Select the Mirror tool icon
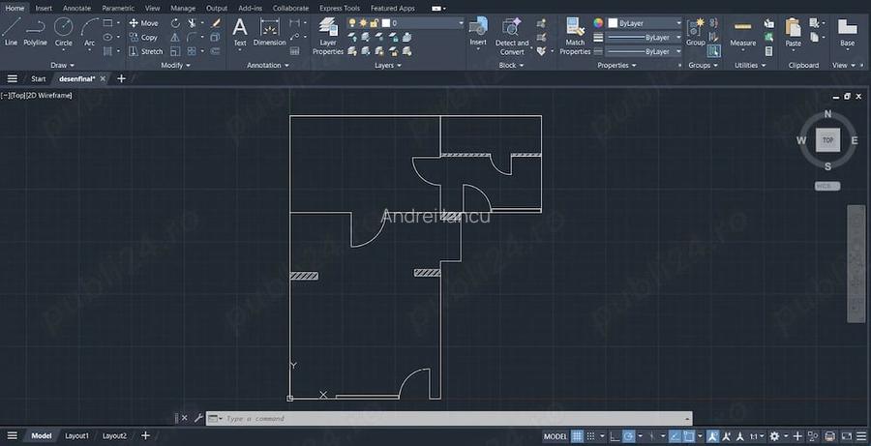This screenshot has height=446, width=871. coord(175,37)
